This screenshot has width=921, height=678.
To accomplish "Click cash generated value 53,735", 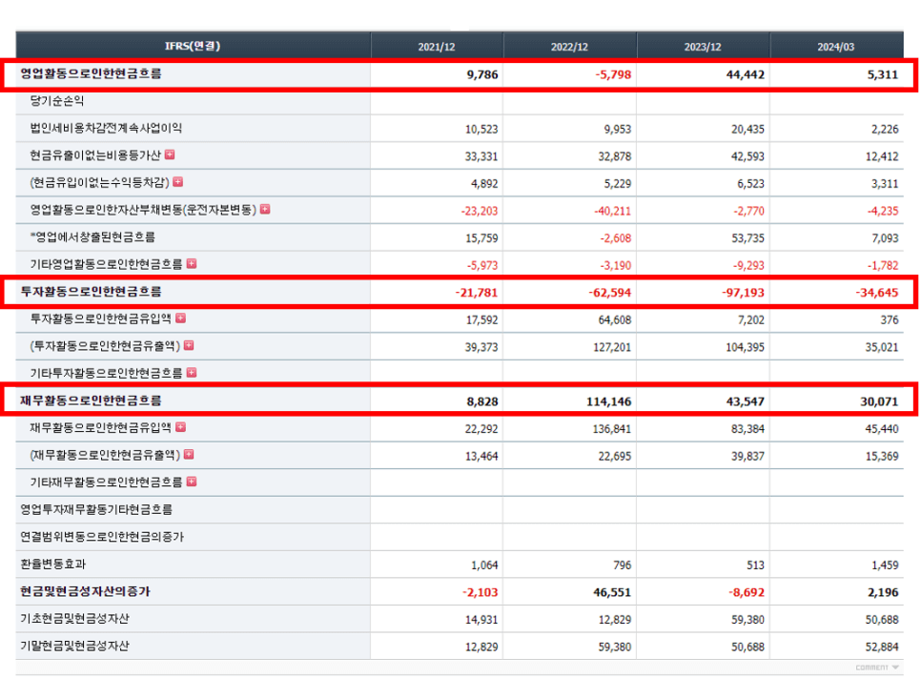I will point(747,238).
